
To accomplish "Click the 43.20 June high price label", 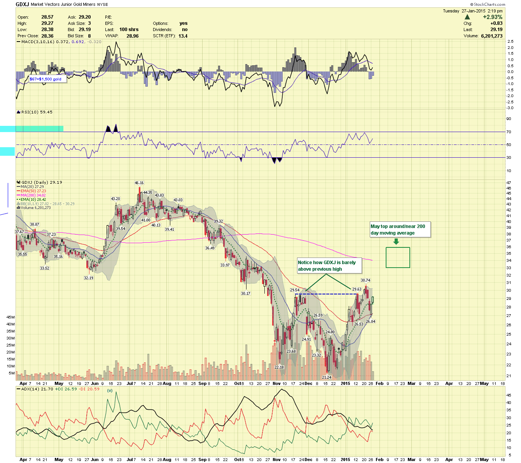I will pos(115,199).
